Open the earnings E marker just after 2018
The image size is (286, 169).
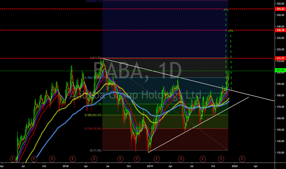point(73,159)
